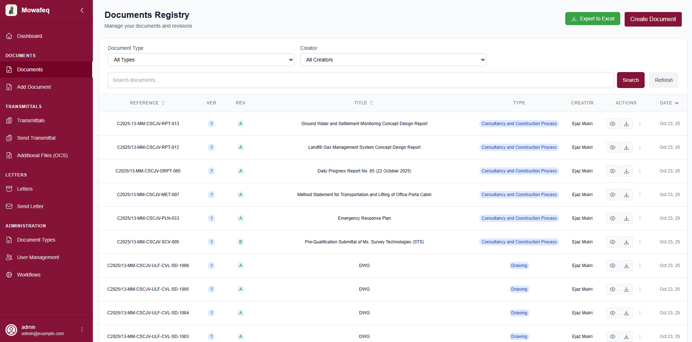Click the Add Document sidebar icon
The height and width of the screenshot is (342, 692).
[9, 87]
